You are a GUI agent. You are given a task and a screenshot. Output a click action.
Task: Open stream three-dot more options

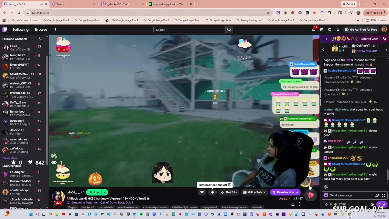[x=299, y=204]
